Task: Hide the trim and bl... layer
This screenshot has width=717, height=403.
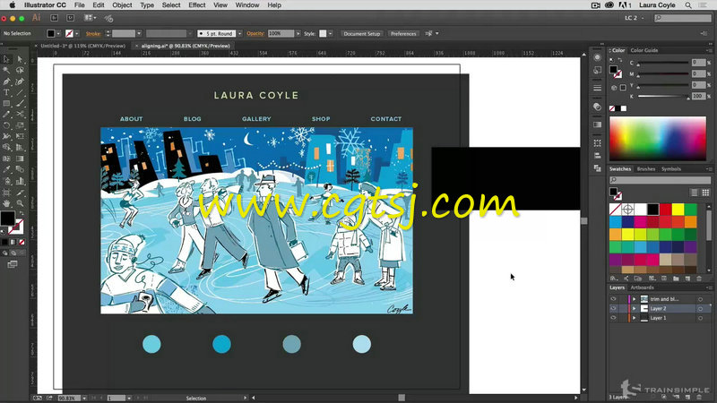Action: click(613, 299)
